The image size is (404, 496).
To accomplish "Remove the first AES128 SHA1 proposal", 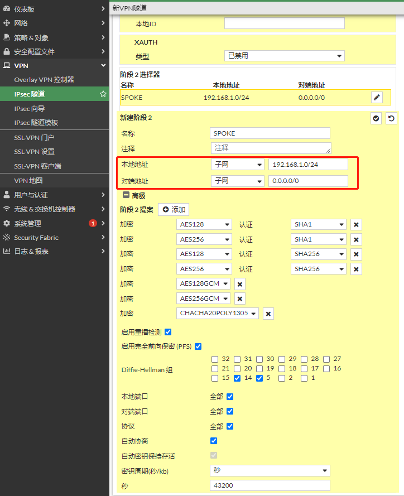I will (356, 224).
